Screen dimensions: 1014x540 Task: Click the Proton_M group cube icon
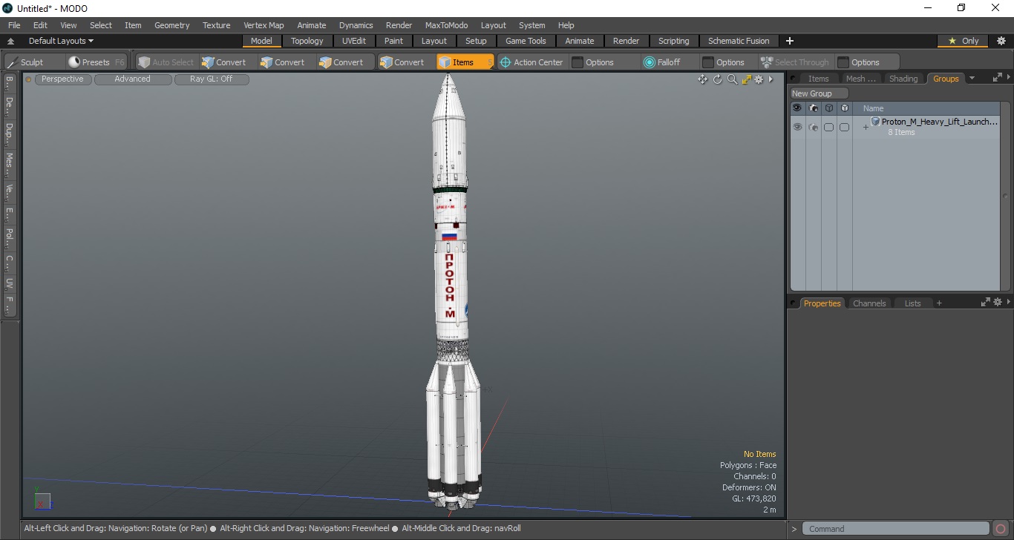click(876, 122)
